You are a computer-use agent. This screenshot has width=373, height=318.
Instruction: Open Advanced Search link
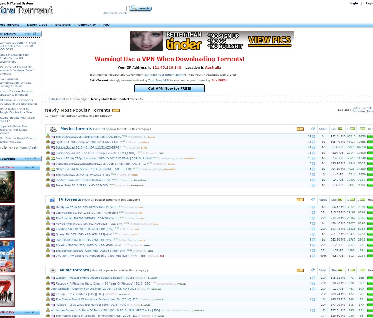coord(115,13)
